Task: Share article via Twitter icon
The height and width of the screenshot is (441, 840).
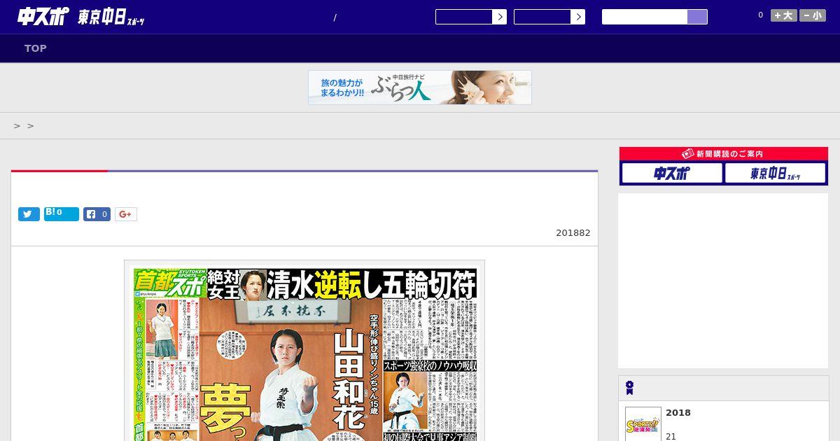Action: click(x=29, y=214)
